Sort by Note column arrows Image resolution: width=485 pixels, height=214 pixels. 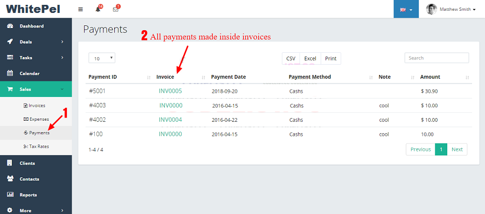413,77
